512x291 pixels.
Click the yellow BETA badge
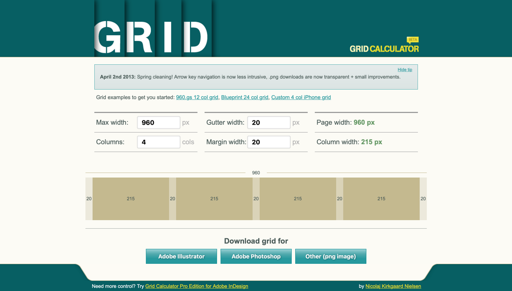click(412, 40)
